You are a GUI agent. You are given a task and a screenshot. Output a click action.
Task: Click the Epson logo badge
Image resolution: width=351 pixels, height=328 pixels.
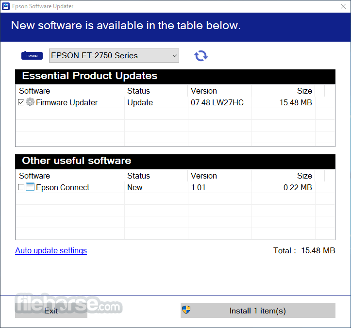32,55
